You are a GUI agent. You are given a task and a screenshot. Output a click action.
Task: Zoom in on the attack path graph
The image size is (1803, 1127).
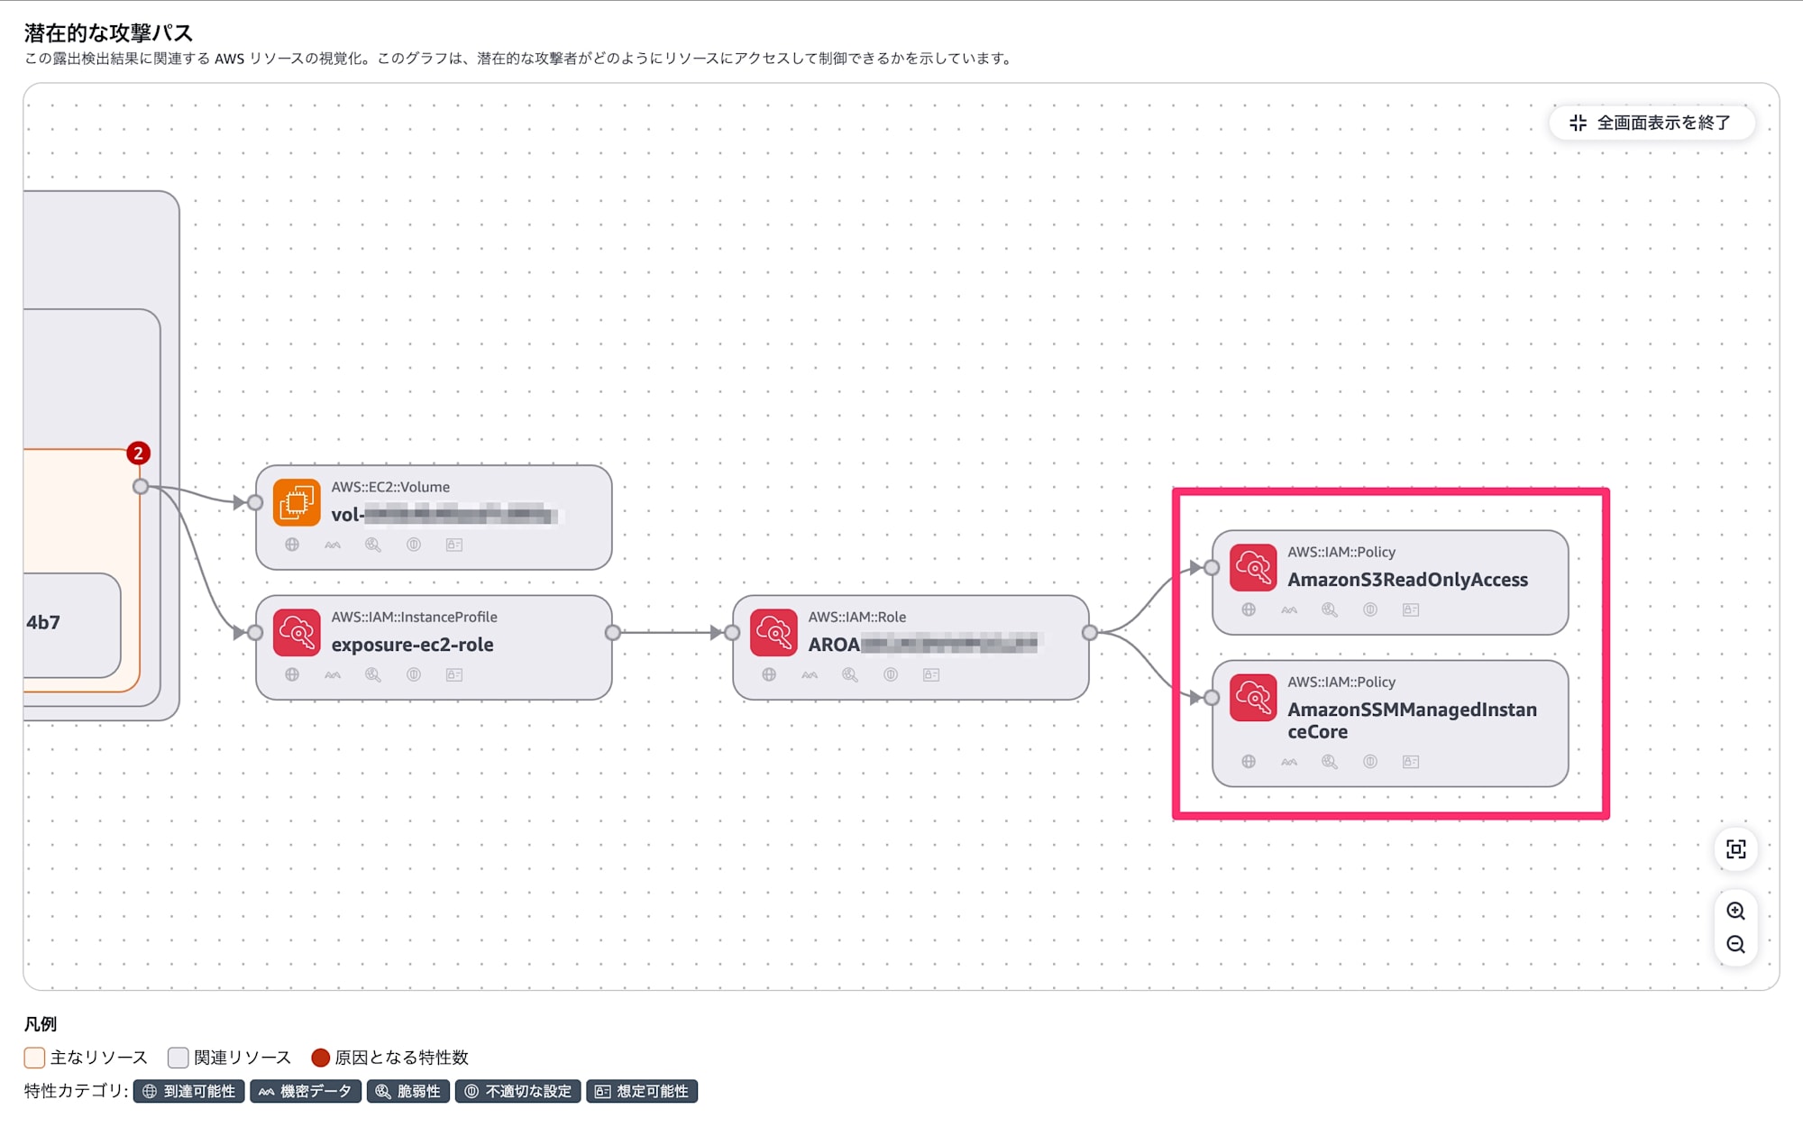[1735, 911]
